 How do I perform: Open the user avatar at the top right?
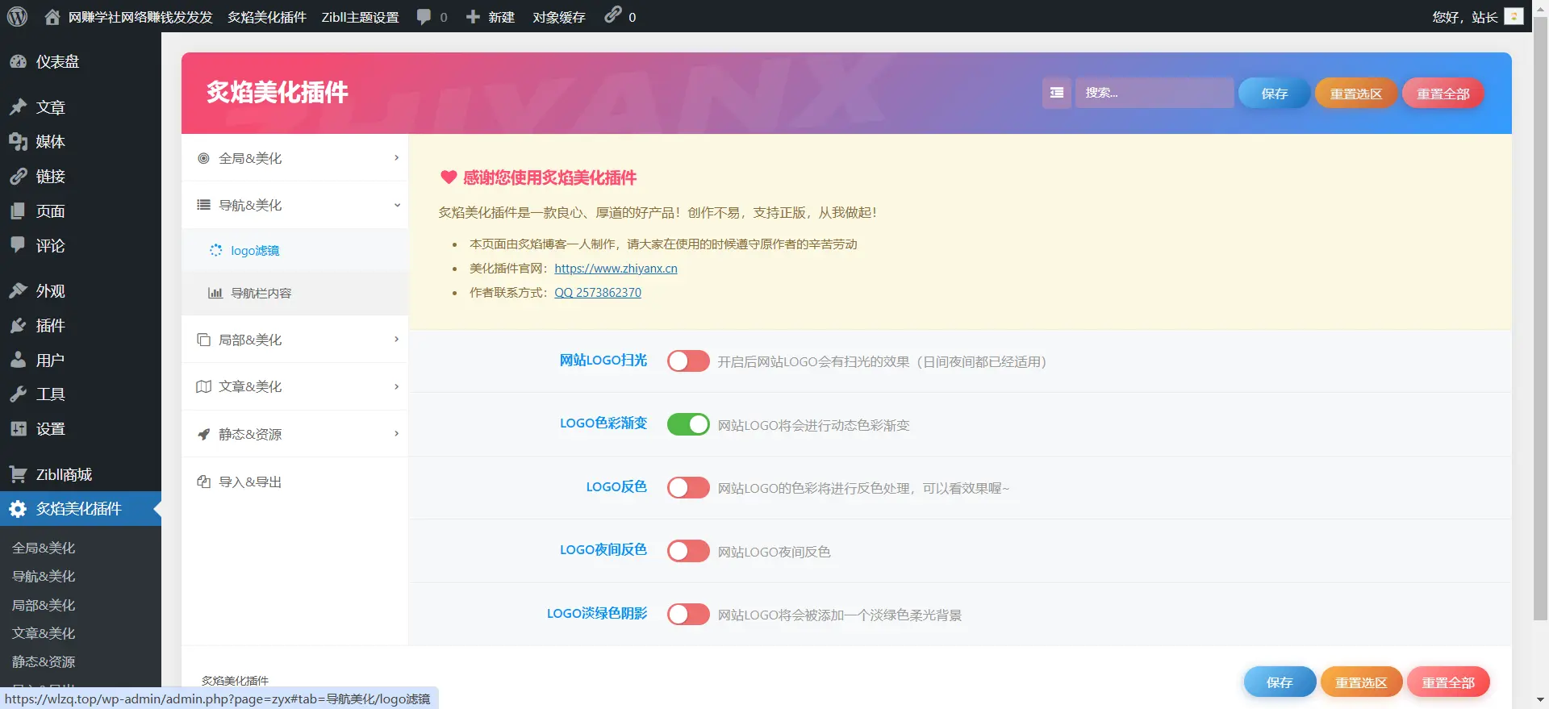click(x=1514, y=16)
